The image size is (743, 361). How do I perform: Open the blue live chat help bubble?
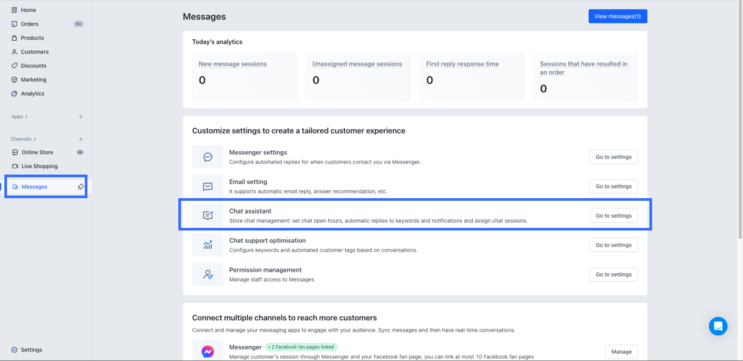[x=718, y=326]
